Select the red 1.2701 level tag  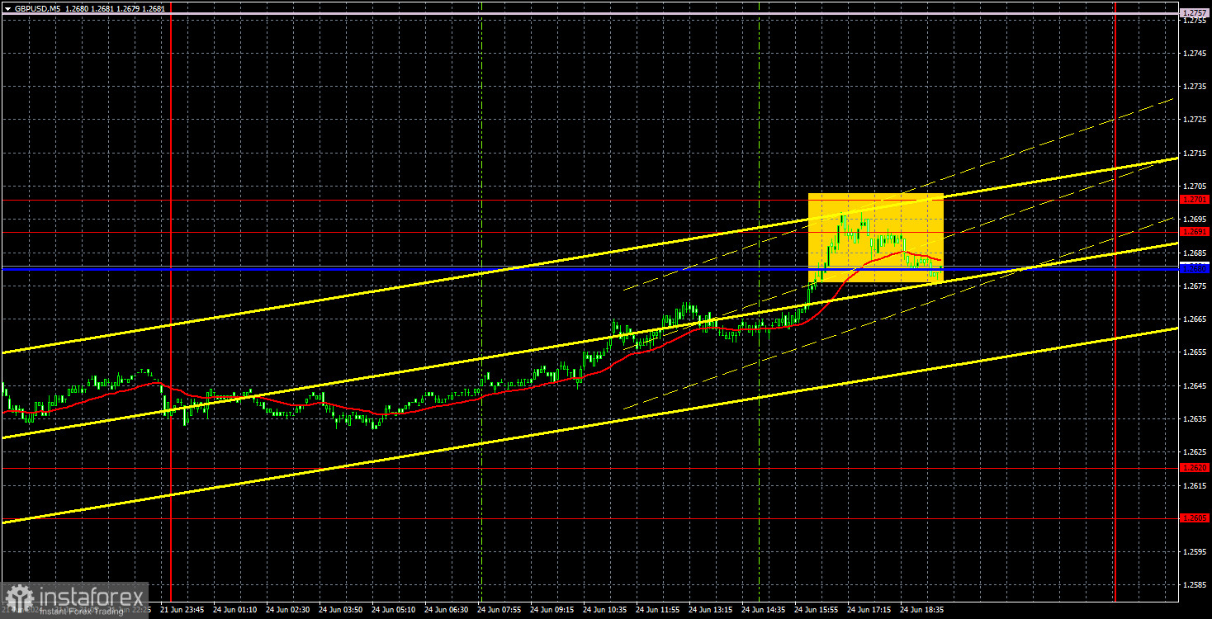[x=1195, y=200]
